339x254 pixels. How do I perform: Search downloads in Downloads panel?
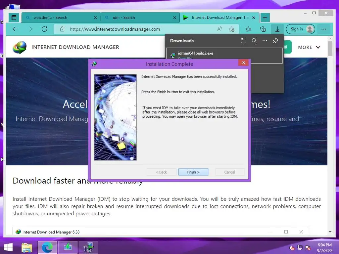click(254, 41)
